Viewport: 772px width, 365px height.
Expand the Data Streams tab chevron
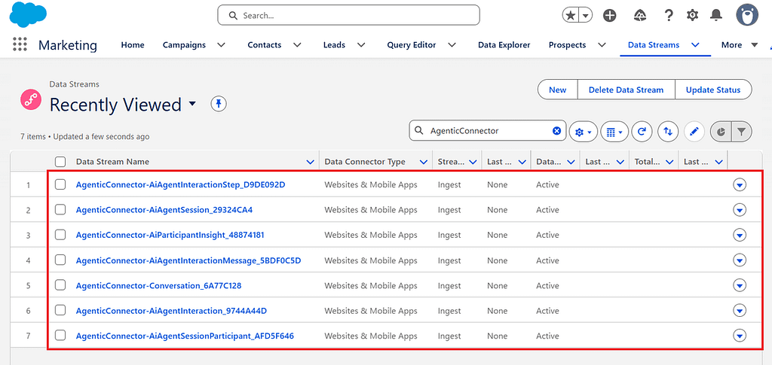[x=695, y=44]
